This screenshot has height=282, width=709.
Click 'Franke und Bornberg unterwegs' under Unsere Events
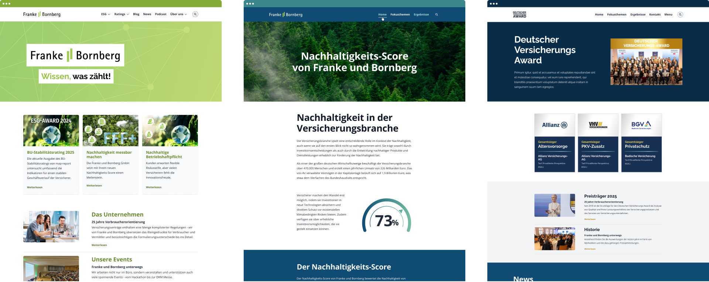[117, 267]
